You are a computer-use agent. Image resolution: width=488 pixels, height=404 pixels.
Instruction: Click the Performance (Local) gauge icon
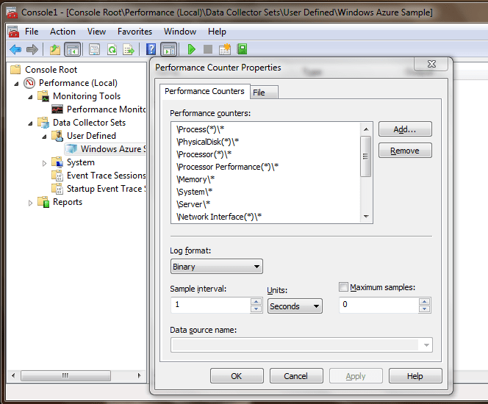click(29, 83)
